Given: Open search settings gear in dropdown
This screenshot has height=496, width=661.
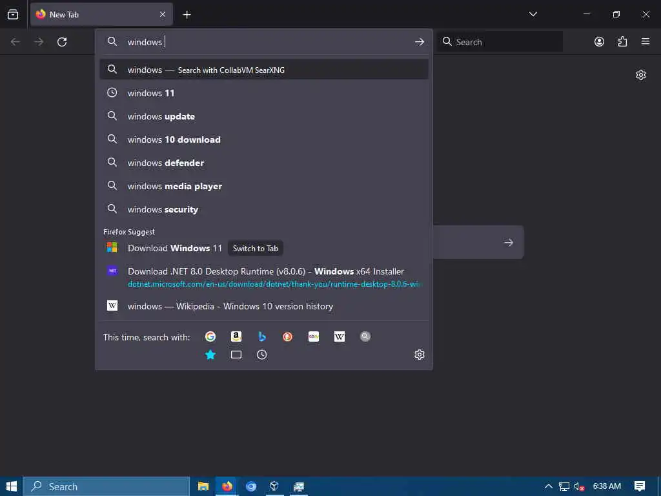Looking at the screenshot, I should (x=419, y=355).
